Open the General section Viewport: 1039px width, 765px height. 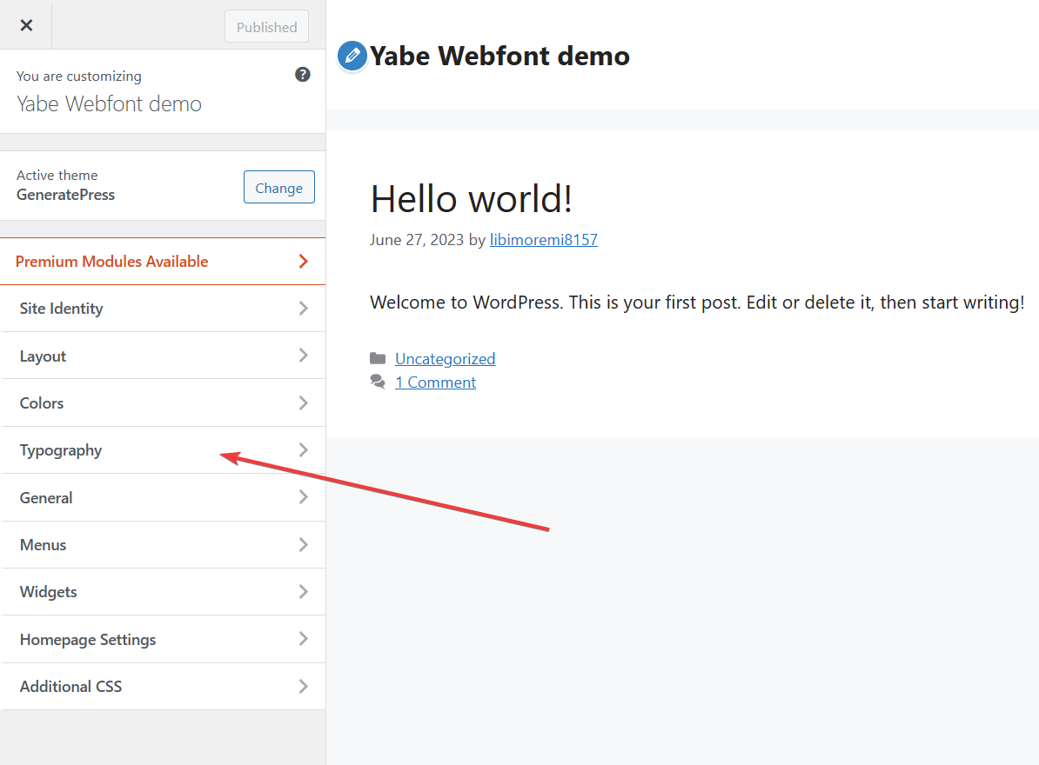pyautogui.click(x=163, y=497)
